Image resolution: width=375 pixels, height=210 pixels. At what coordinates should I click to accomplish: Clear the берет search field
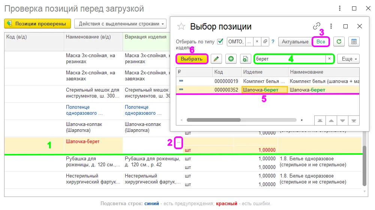[x=329, y=59]
